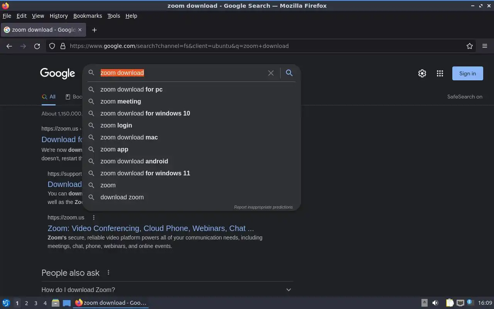Open the Tools menu
This screenshot has width=494, height=309.
(x=114, y=16)
